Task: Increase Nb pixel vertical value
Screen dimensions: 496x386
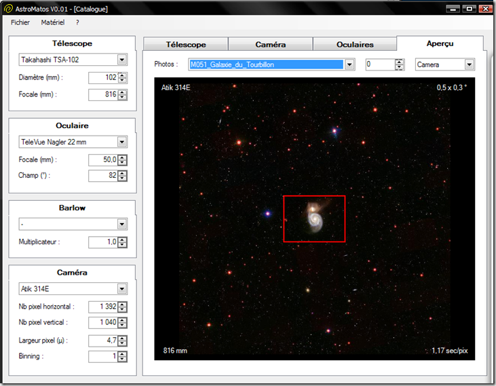Action: point(122,320)
